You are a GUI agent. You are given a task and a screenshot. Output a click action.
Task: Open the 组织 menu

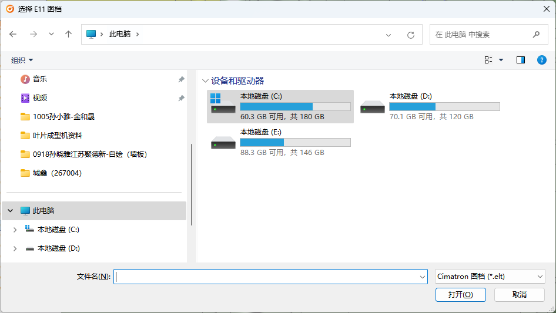coord(22,60)
